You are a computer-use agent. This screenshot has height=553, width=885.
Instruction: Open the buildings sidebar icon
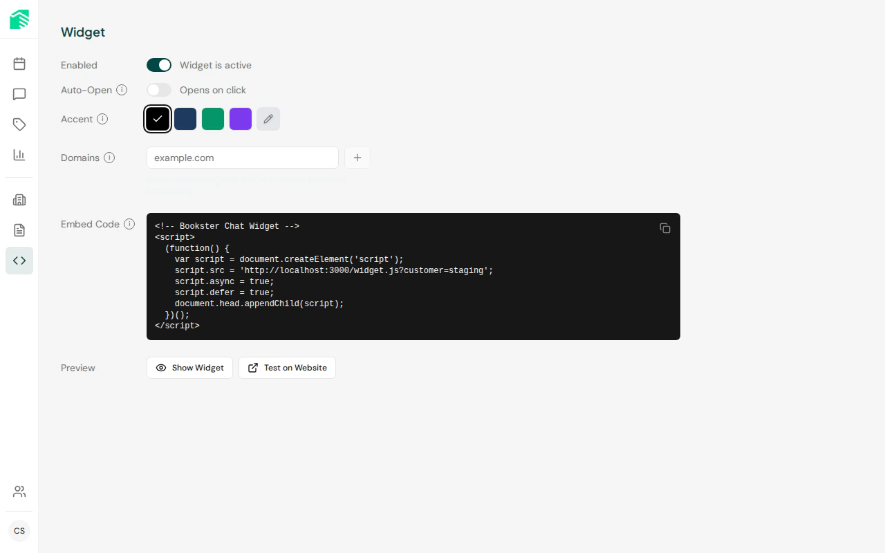click(x=19, y=200)
